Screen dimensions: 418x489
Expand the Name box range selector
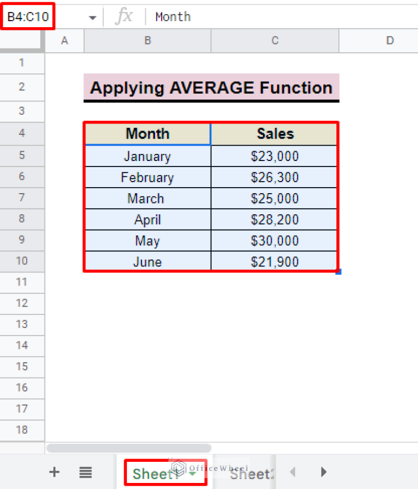(x=91, y=16)
